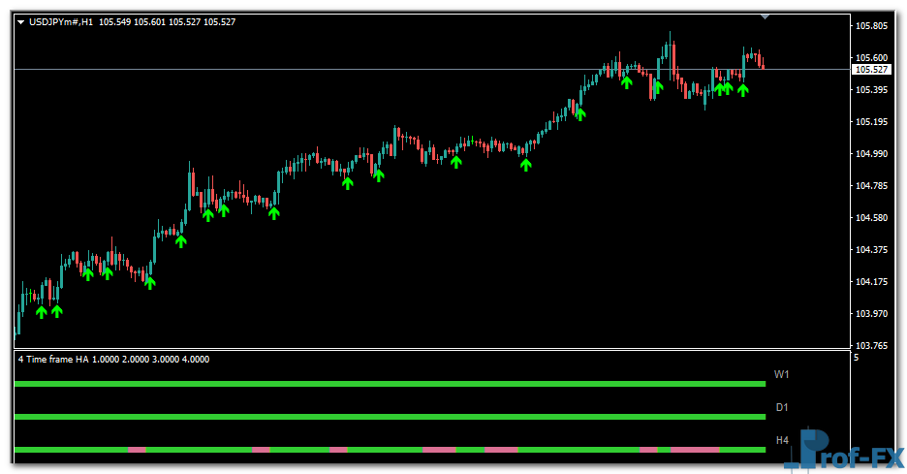Click the first pink segment on H4 bar
The image size is (907, 474).
tap(136, 450)
